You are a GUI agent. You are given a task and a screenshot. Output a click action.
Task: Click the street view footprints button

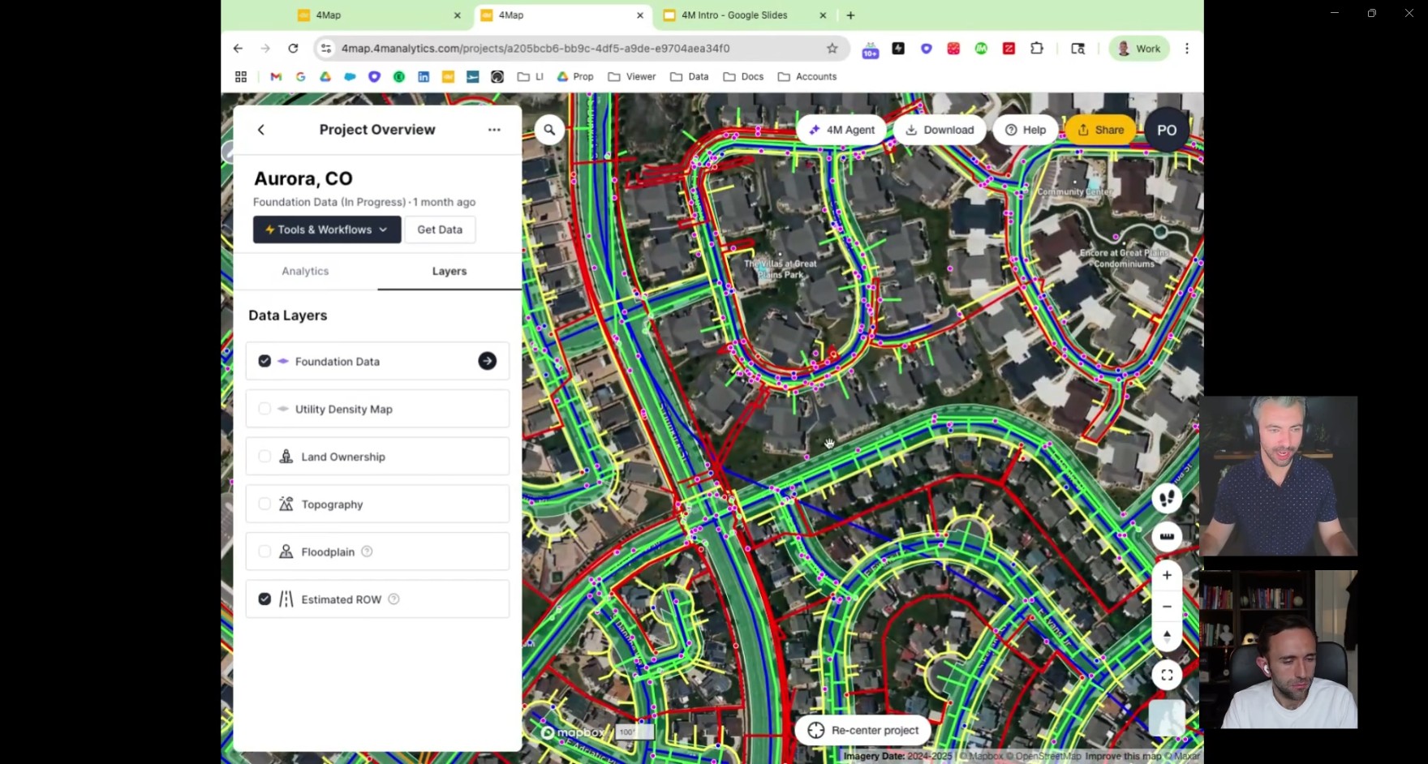1167,498
